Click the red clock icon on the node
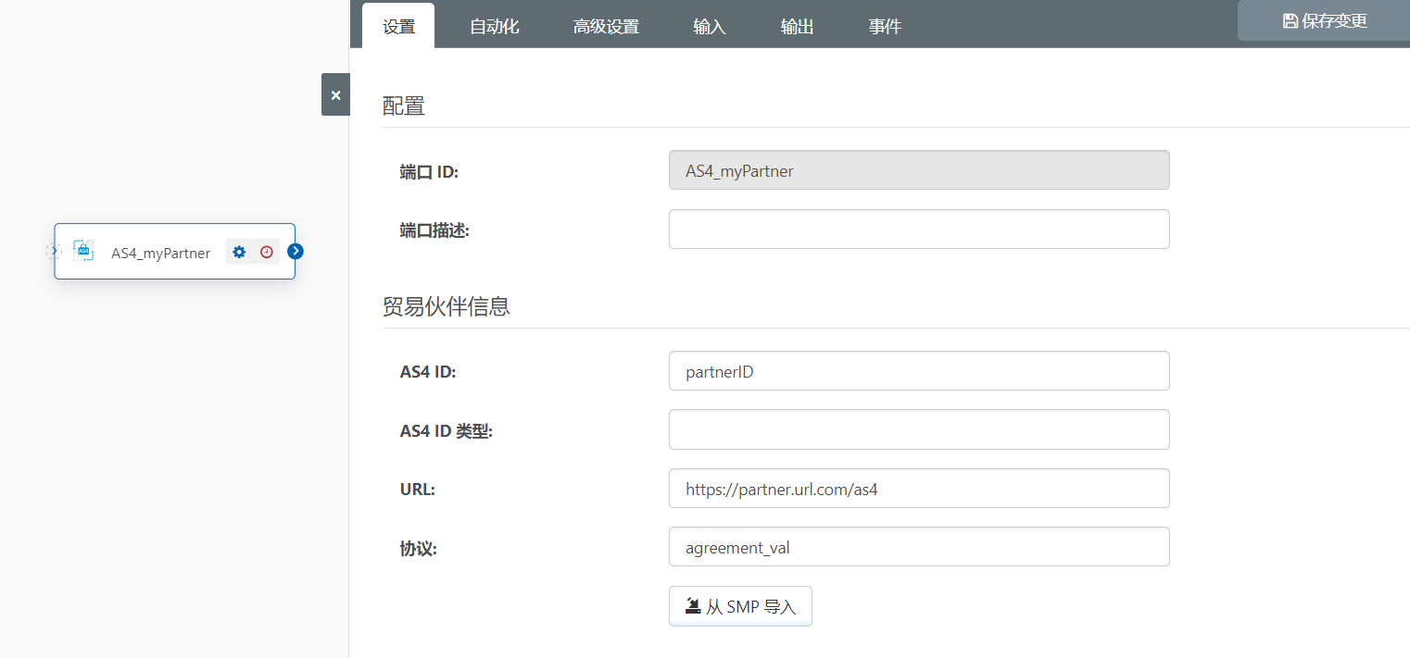This screenshot has width=1410, height=658. coord(267,252)
